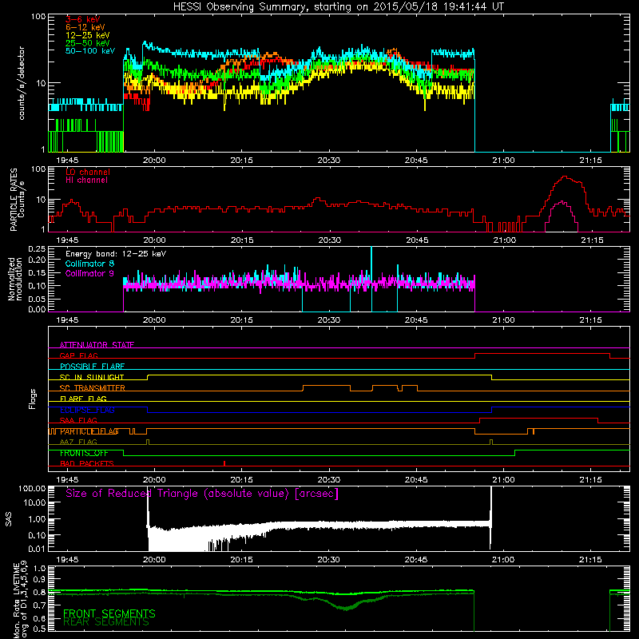The image size is (639, 639).
Task: Click the PARTICLE RATES Counts/s axis label
Action: [x=17, y=199]
